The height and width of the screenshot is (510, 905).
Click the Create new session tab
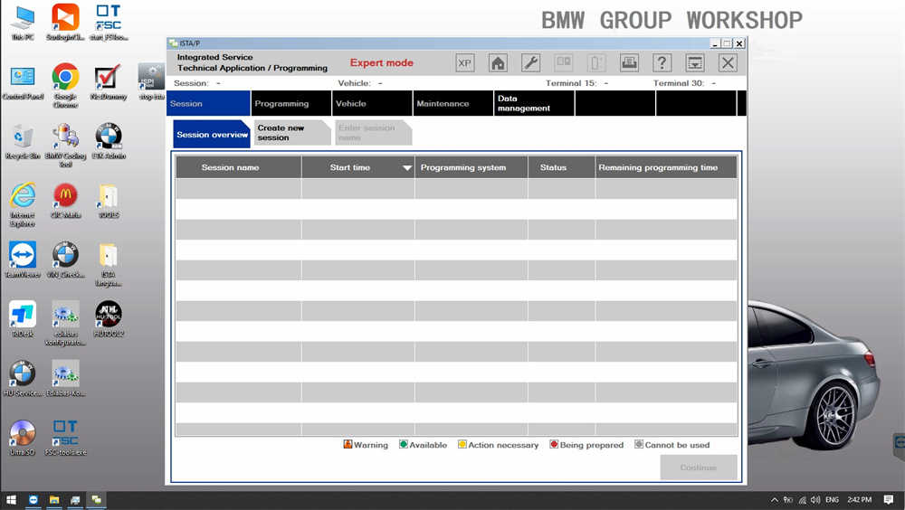click(x=291, y=133)
